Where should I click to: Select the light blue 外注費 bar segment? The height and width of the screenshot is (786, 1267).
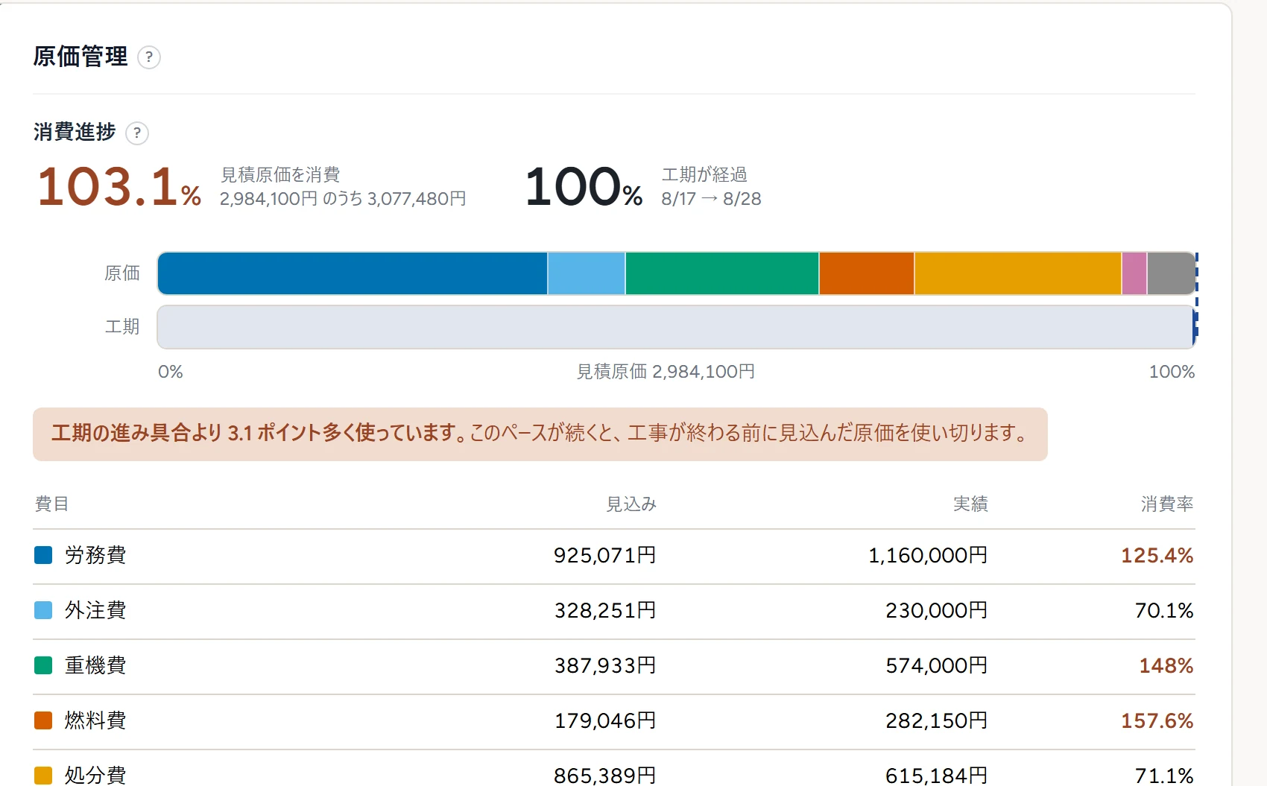click(587, 273)
